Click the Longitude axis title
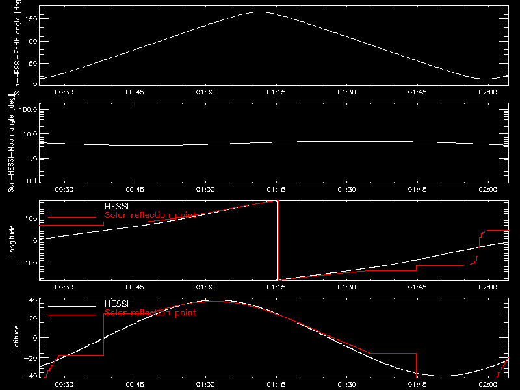Screen dimensions: 520x390 (x=12, y=240)
